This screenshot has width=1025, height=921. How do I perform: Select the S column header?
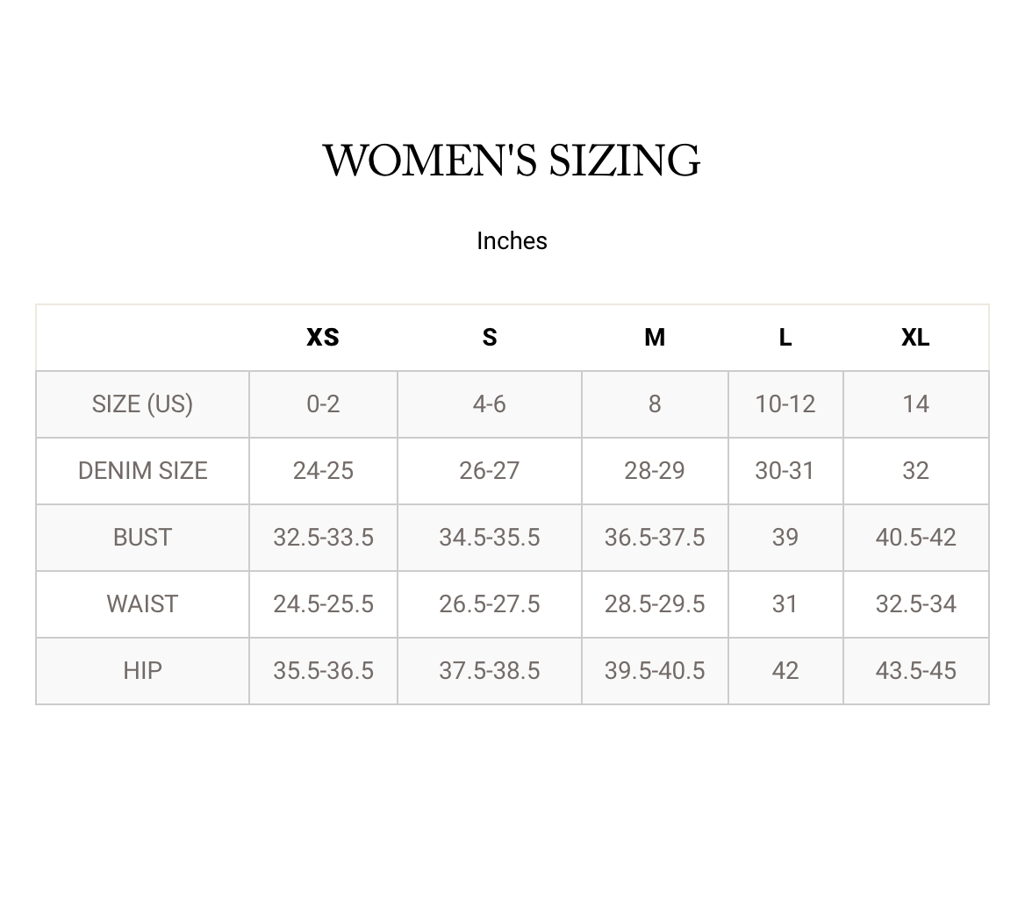490,338
